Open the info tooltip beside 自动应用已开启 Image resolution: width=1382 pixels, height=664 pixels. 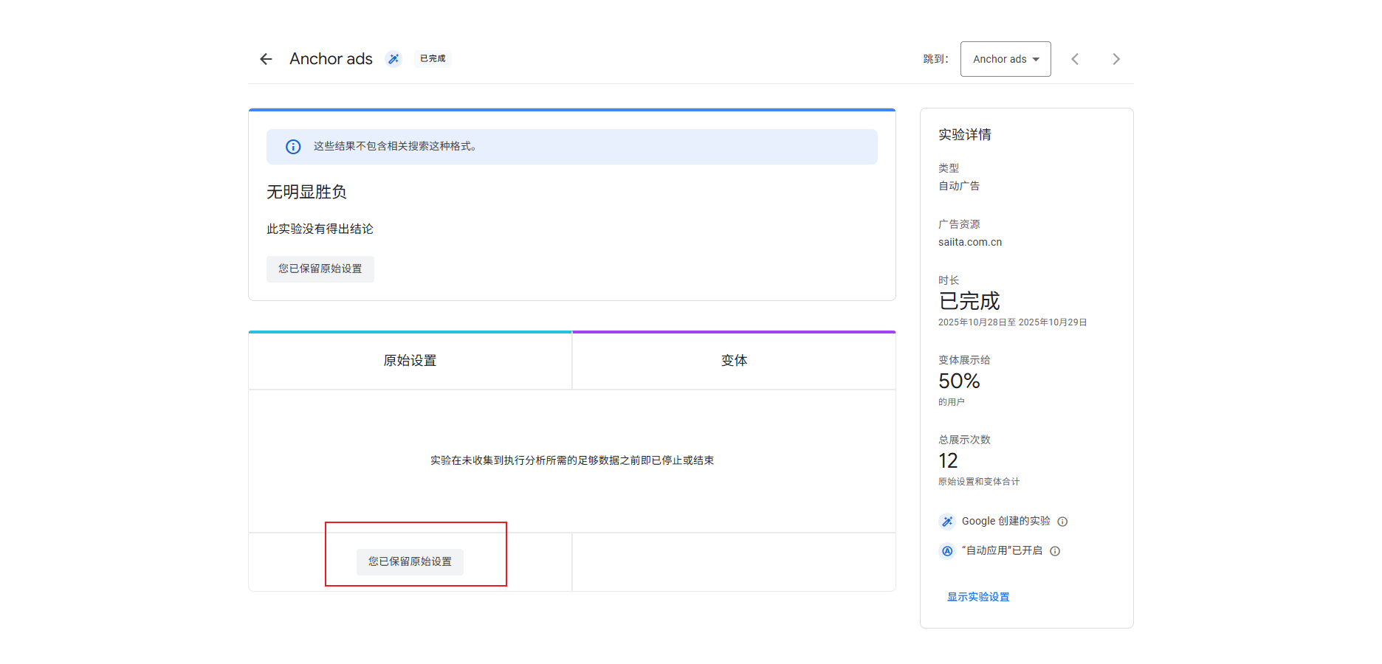(1055, 550)
